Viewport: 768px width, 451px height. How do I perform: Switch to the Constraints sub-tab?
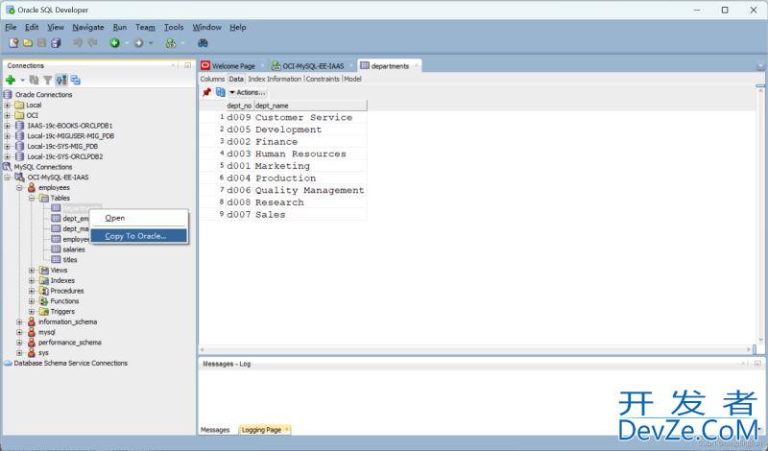(323, 79)
